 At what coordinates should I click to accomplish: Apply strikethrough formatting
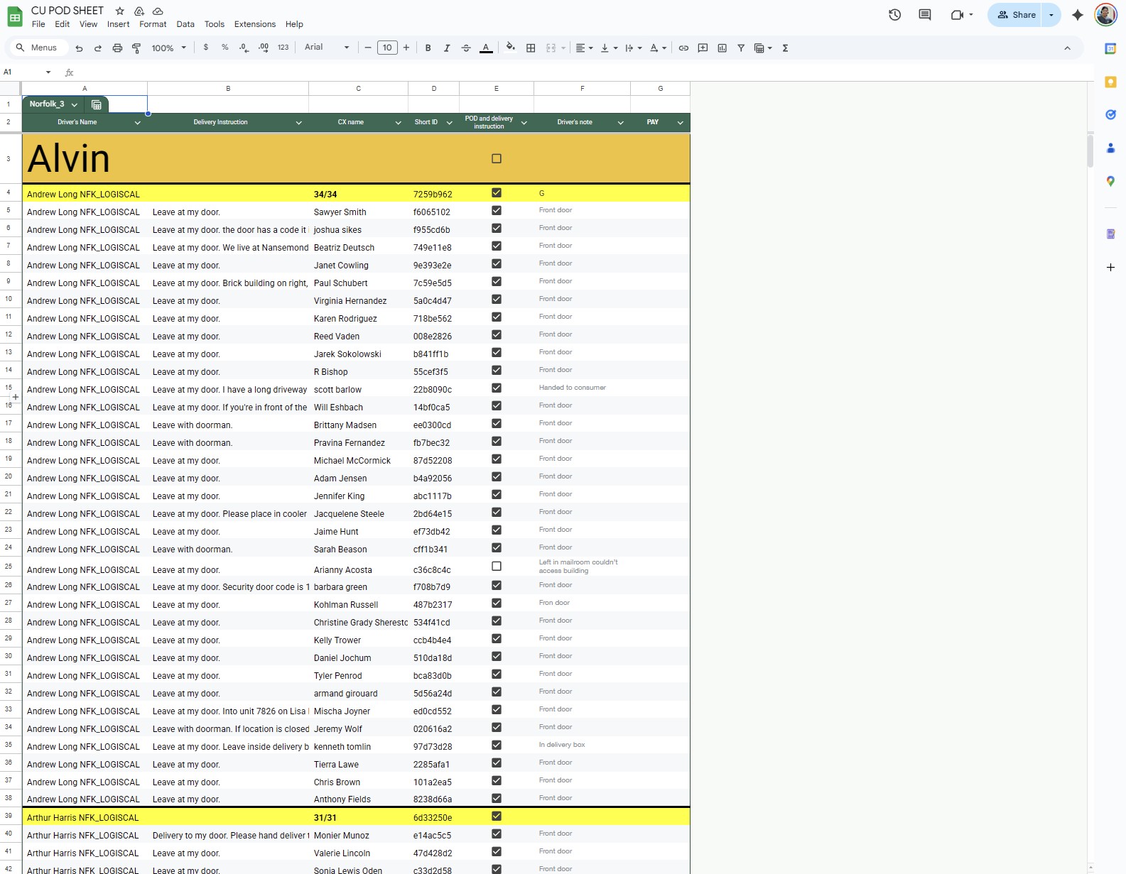[466, 48]
